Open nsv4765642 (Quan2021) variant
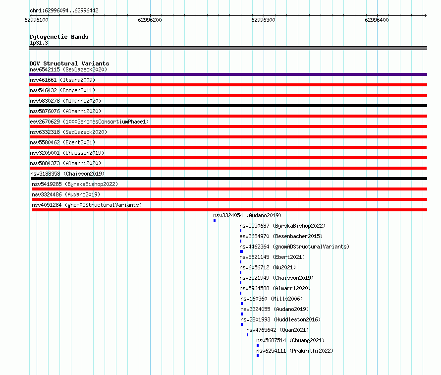Viewport: 441px width, 375px height. point(277,330)
